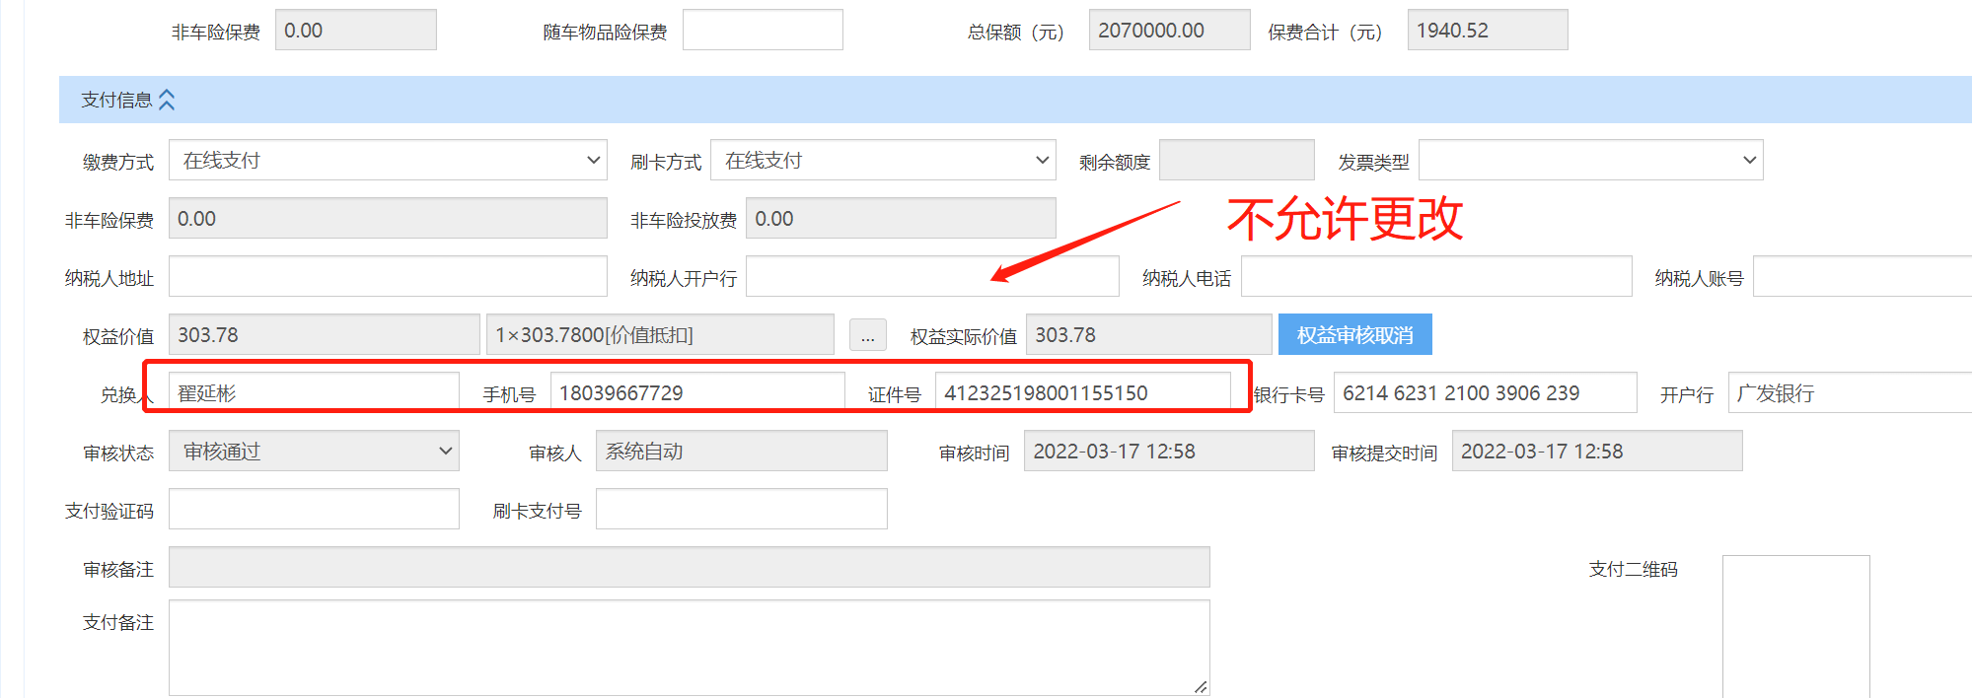
Task: Click the 保费合计 field 1940.52
Action: [1487, 30]
